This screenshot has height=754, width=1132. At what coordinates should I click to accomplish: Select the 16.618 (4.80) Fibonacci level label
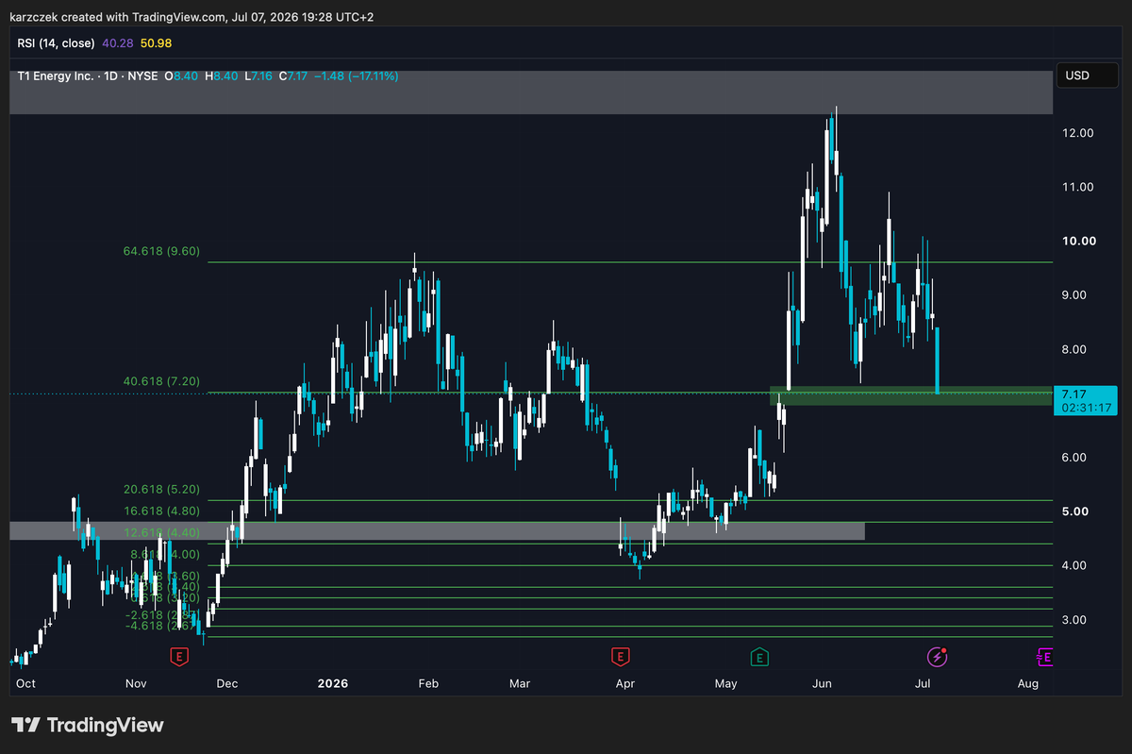click(x=161, y=511)
